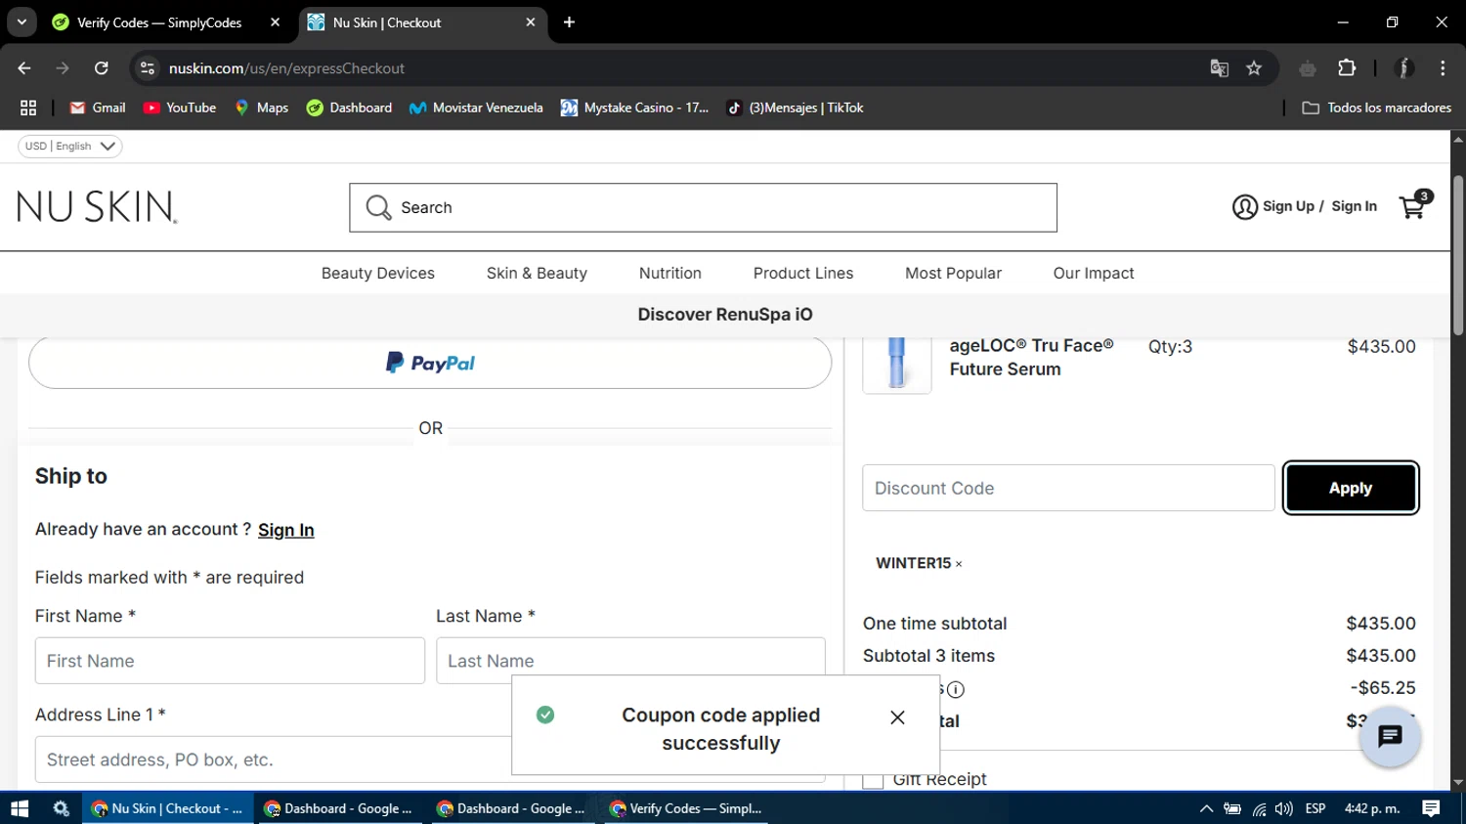Open Dashboard bookmark
The image size is (1466, 824).
pos(349,108)
